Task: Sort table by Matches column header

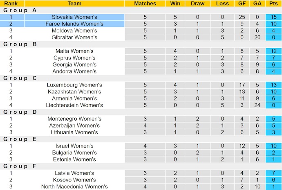Action: (145, 3)
